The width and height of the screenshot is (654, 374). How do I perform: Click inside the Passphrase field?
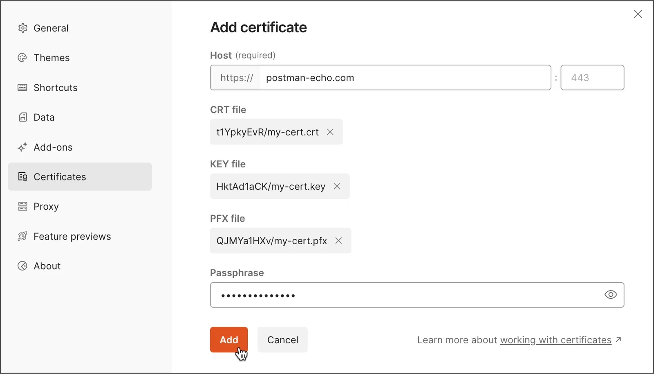point(417,295)
